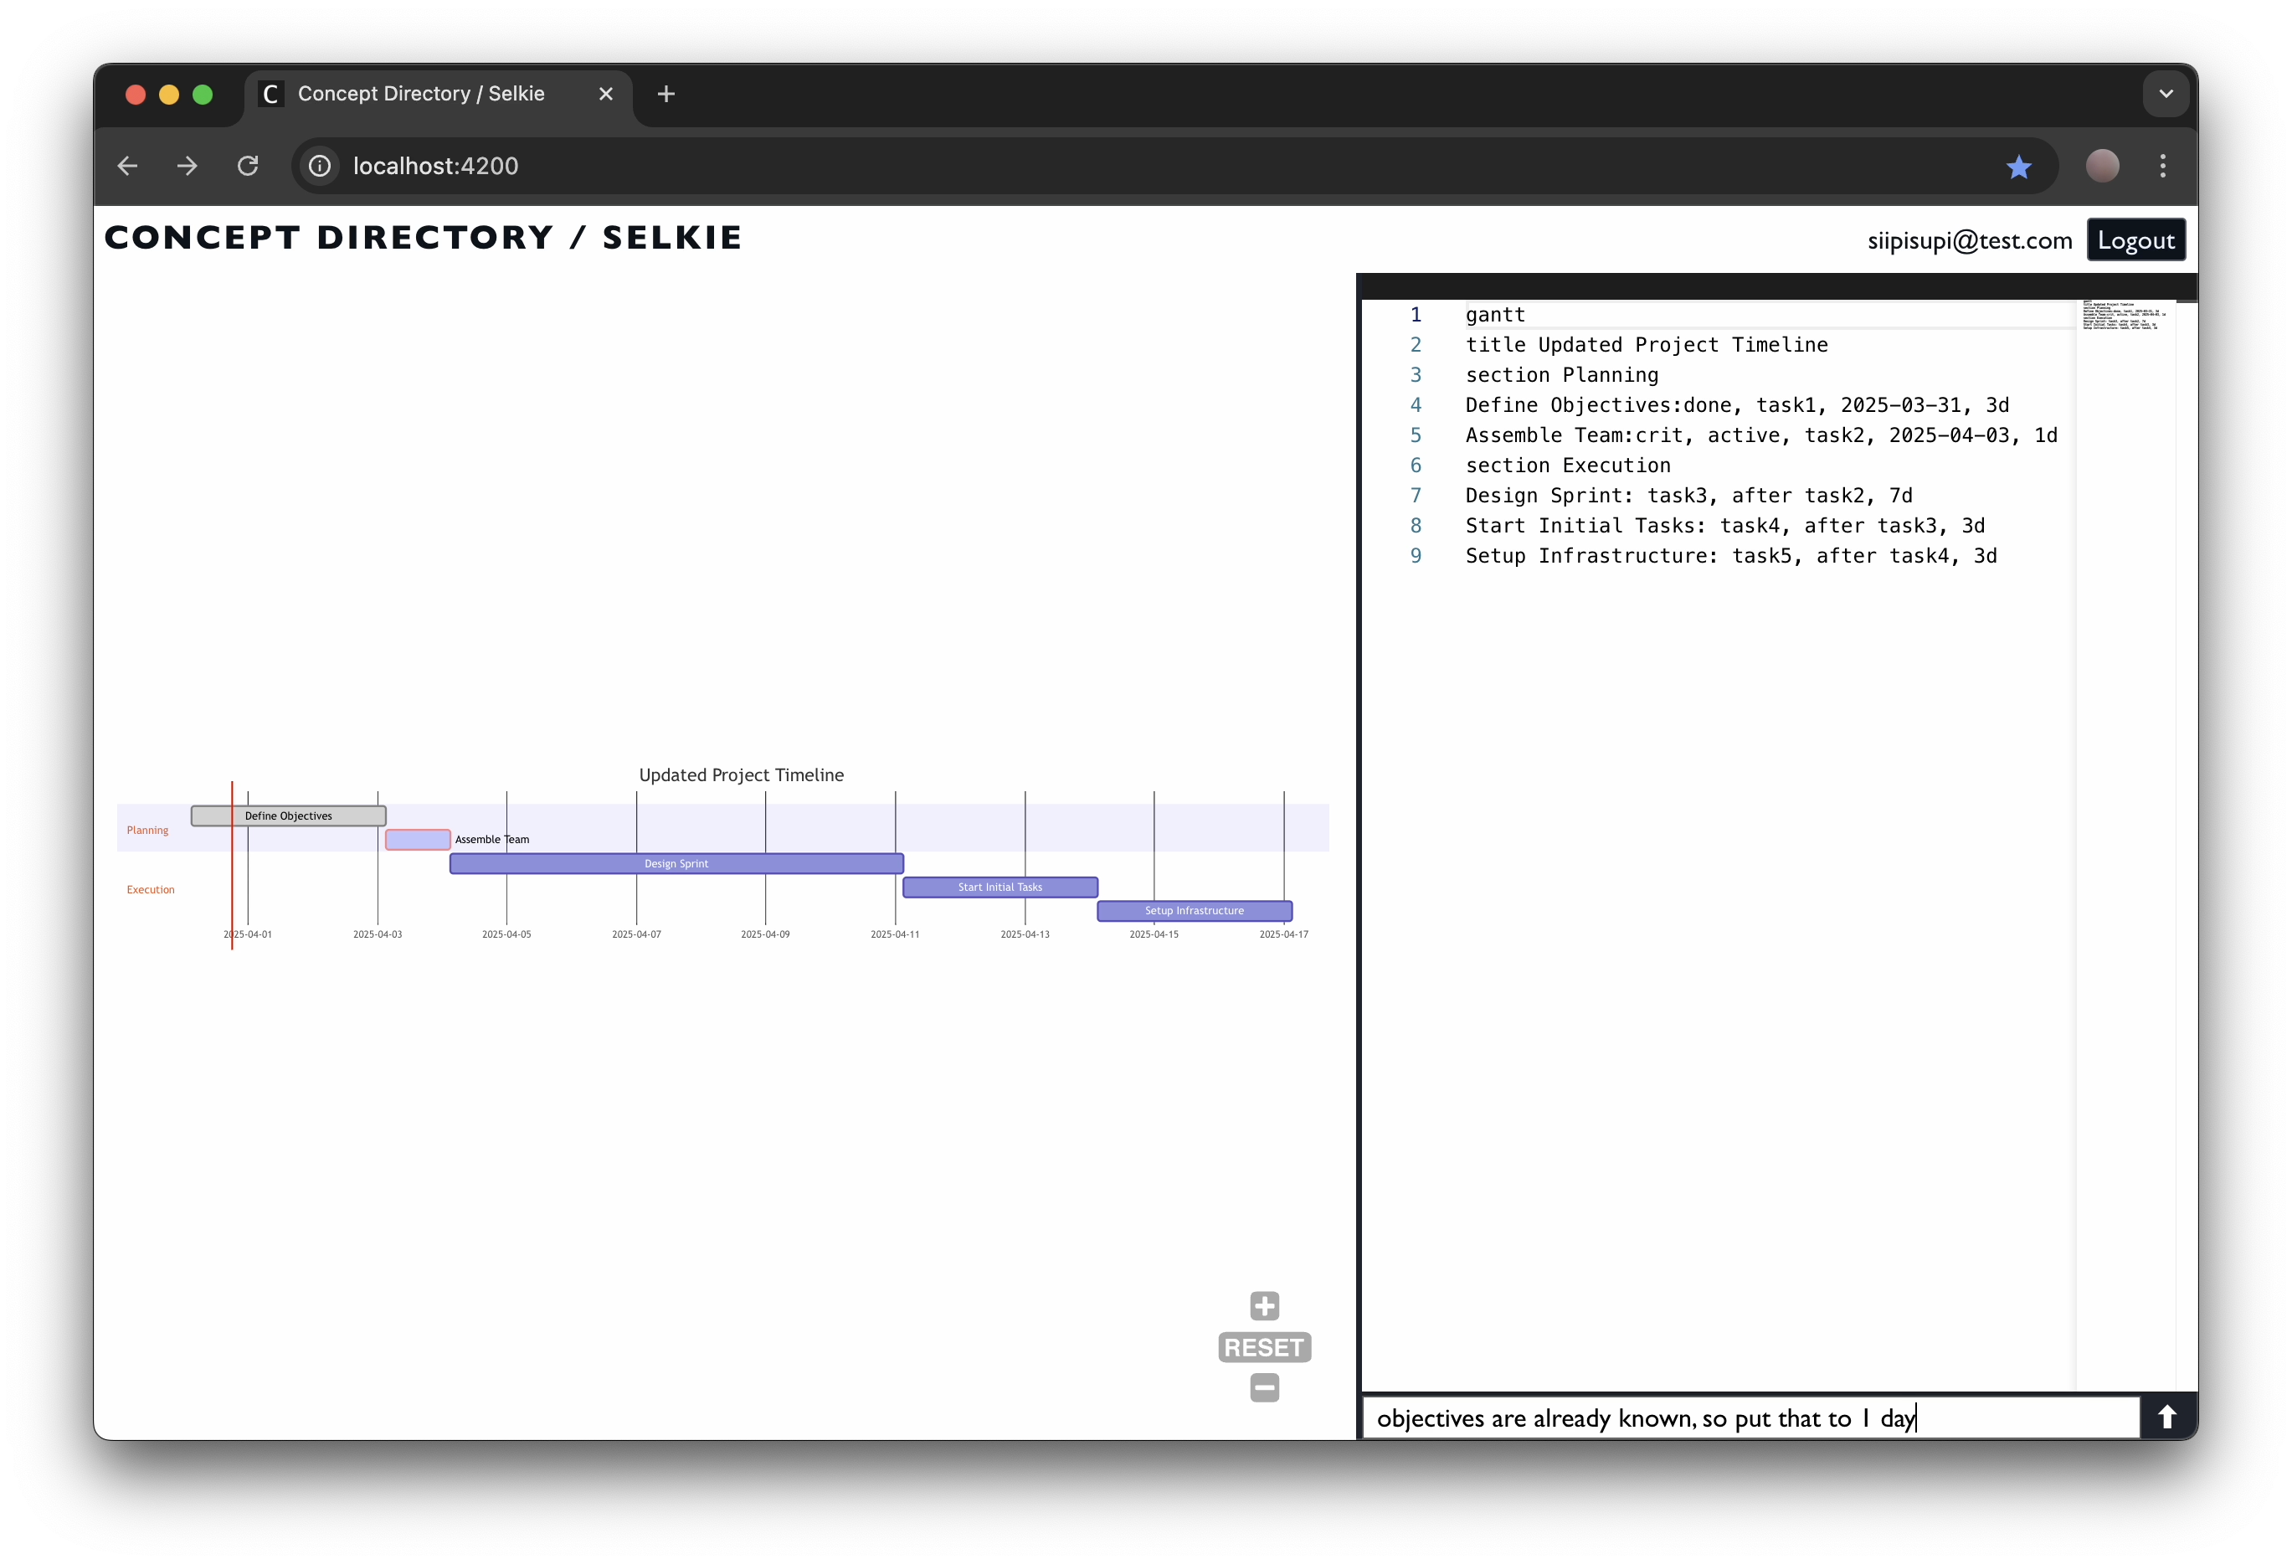Click the 2025-04-11 axis label
The height and width of the screenshot is (1564, 2292).
point(895,934)
